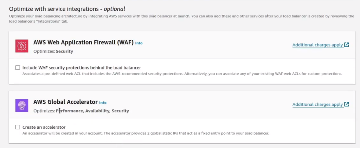Select the AWS Web Application Firewall (WAF) heading
This screenshot has width=360, height=148.
(x=83, y=42)
